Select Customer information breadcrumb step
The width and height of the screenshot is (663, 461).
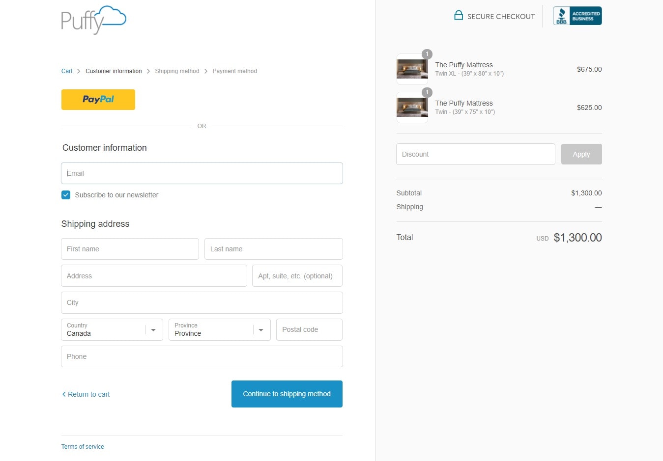[x=114, y=71]
